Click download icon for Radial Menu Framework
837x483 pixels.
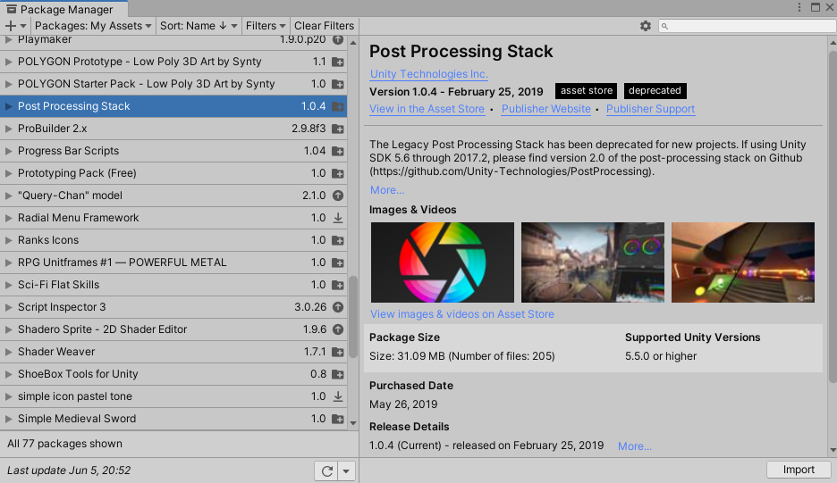click(338, 218)
